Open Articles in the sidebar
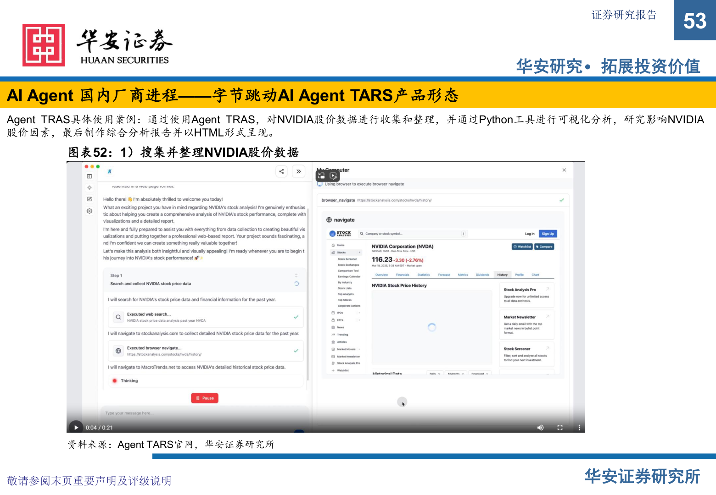Image resolution: width=716 pixels, height=495 pixels. [x=342, y=342]
